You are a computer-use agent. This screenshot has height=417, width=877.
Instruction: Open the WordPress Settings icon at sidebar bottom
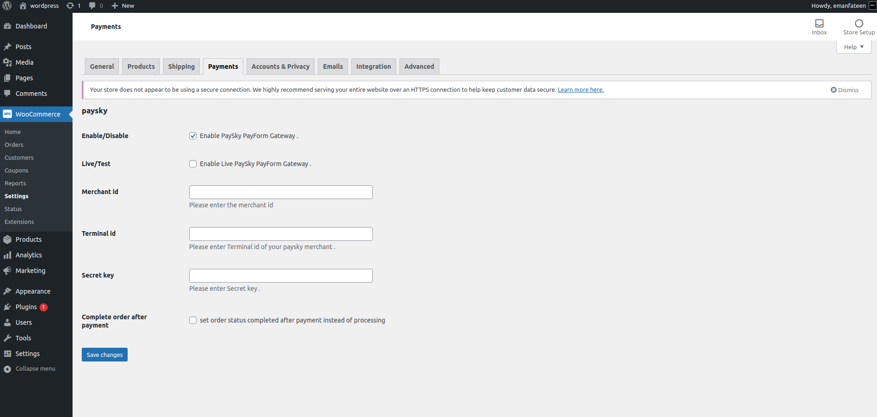tap(7, 354)
